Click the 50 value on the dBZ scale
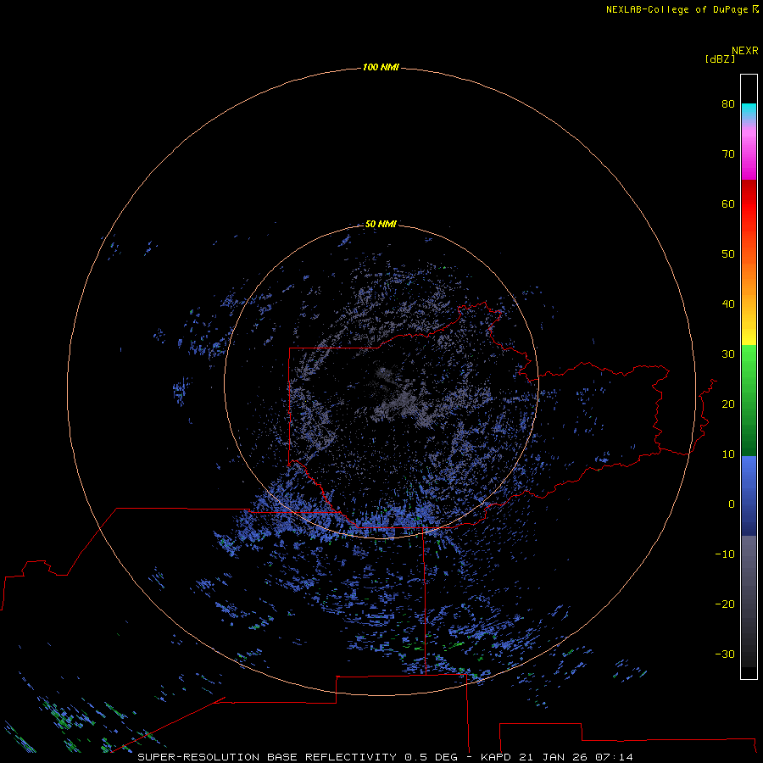The width and height of the screenshot is (763, 763). click(x=728, y=254)
